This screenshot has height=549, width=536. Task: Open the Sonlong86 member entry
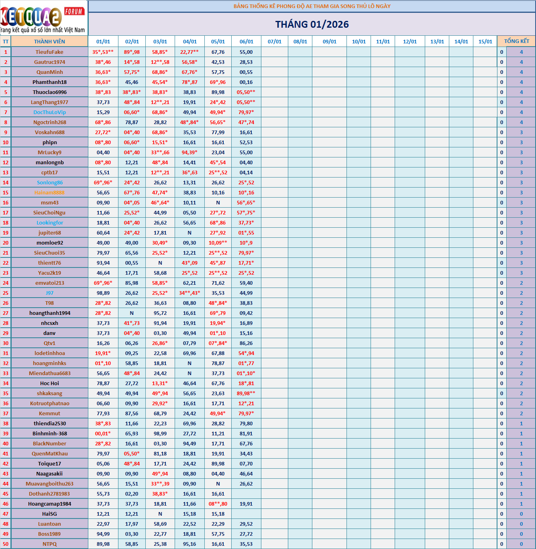coord(49,182)
